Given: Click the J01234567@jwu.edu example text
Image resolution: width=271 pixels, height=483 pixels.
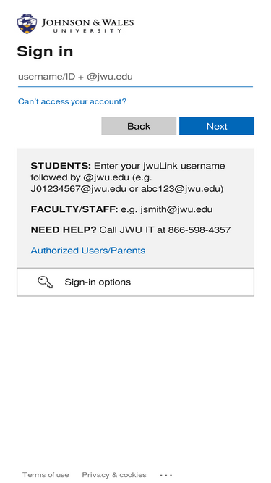Looking at the screenshot, I should 78,189.
